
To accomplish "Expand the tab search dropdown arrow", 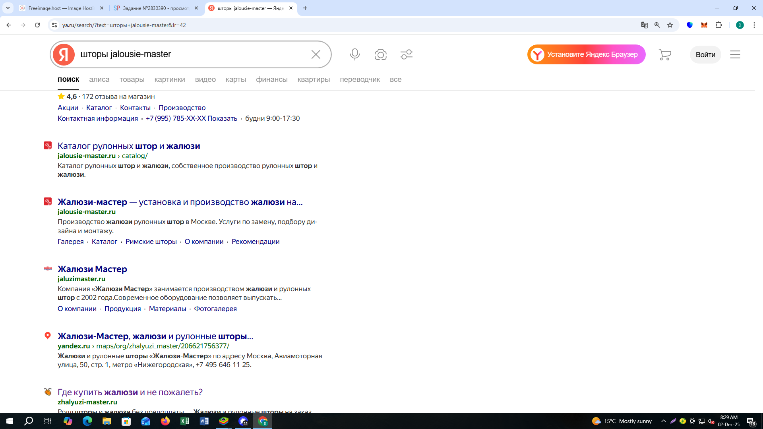I will coord(8,8).
